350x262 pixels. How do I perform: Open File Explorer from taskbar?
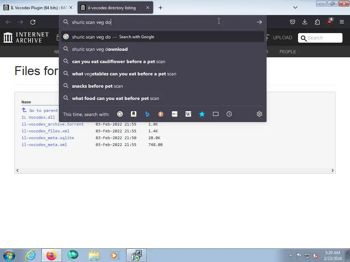pyautogui.click(x=94, y=255)
